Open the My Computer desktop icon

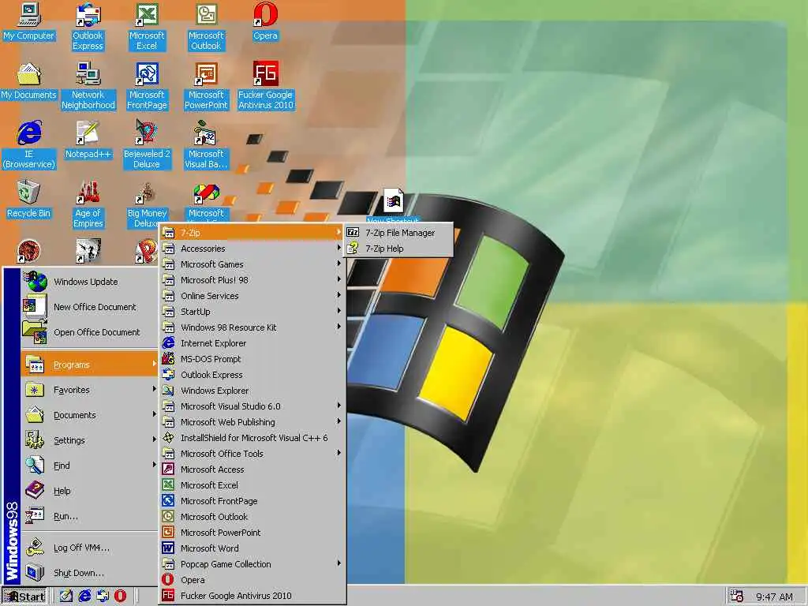(28, 21)
